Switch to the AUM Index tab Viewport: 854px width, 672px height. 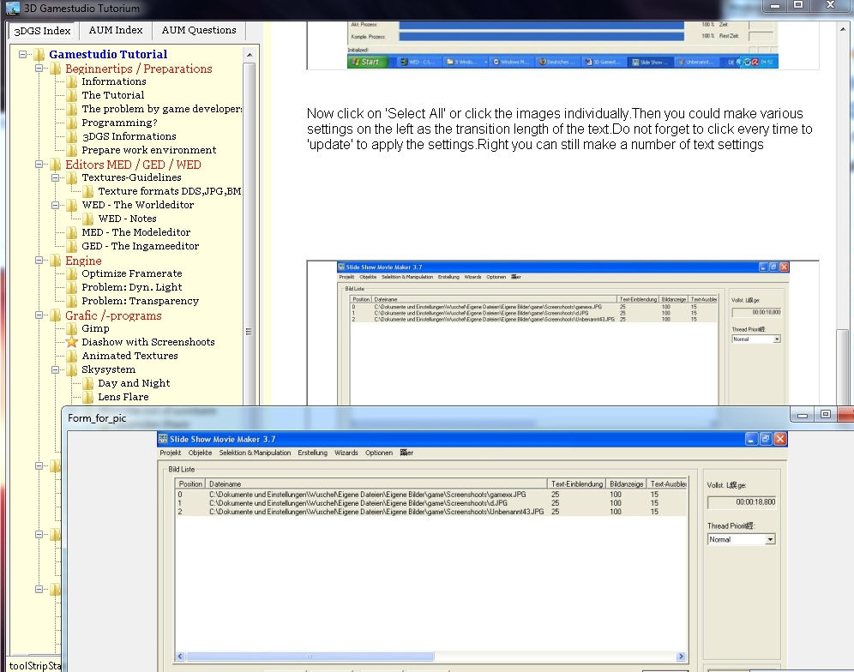116,30
